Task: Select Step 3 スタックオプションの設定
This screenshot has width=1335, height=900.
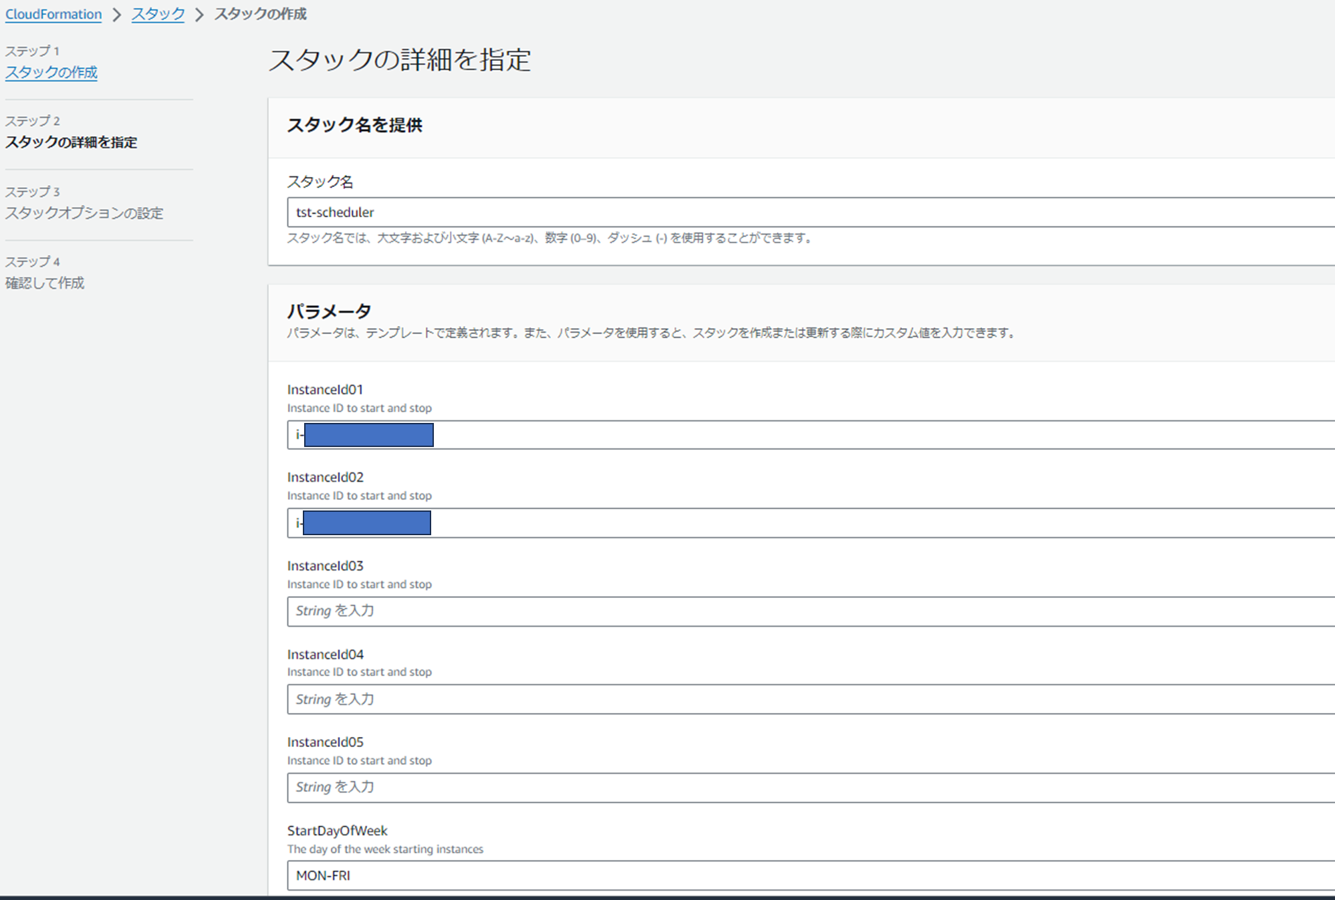Action: pyautogui.click(x=84, y=213)
